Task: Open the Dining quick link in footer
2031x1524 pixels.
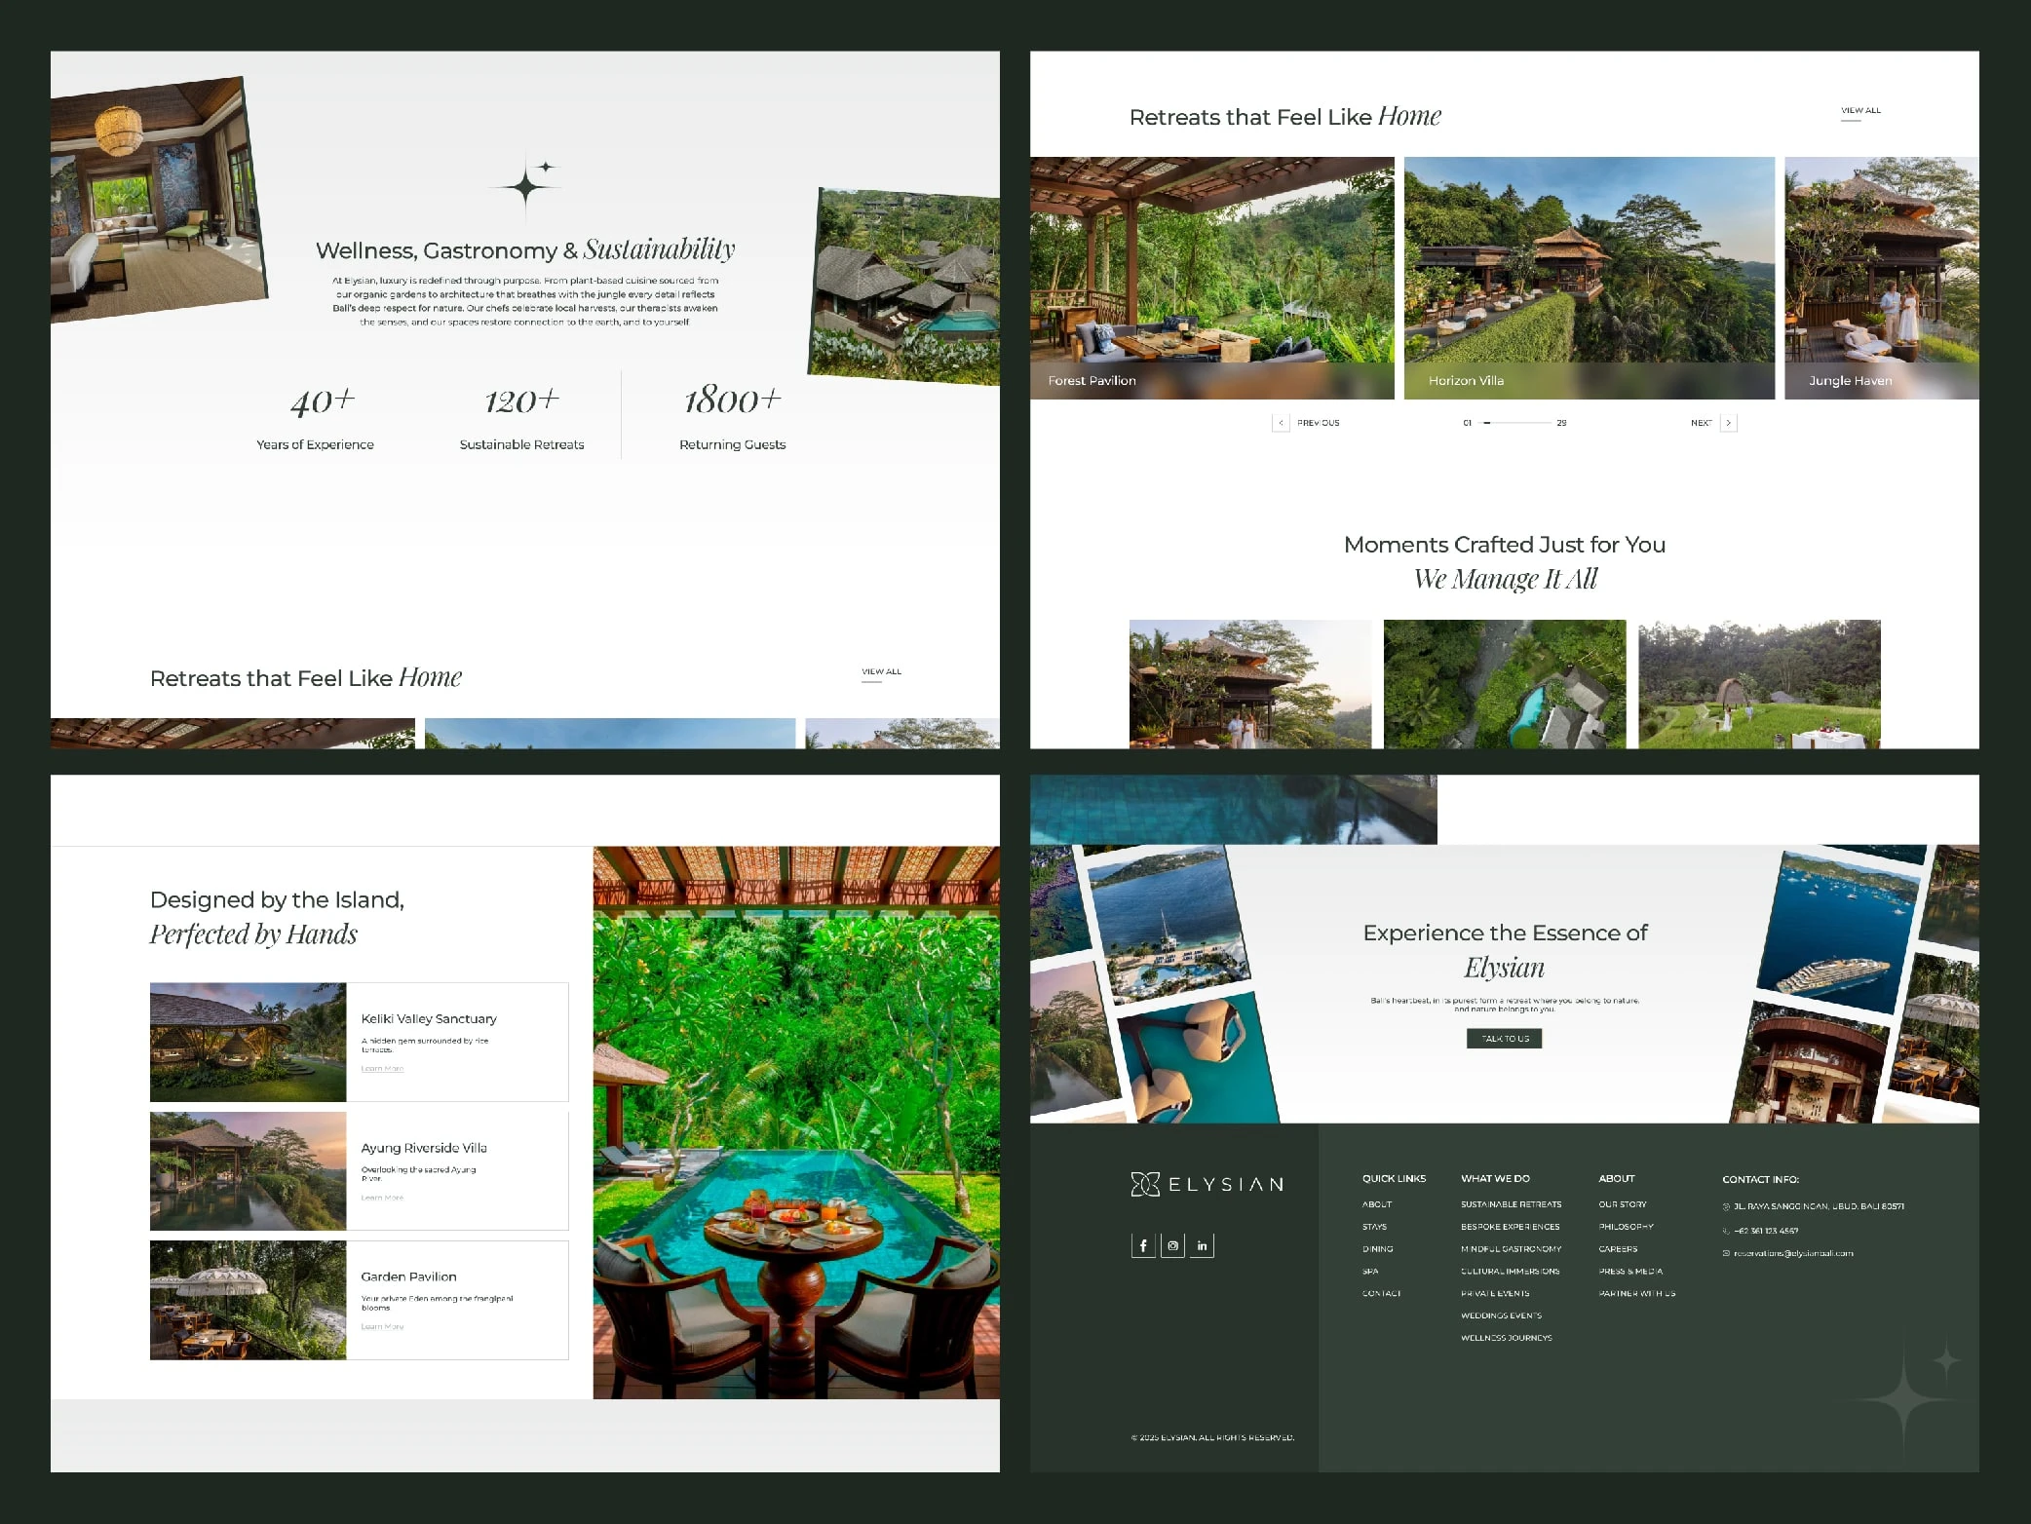Action: point(1377,1249)
